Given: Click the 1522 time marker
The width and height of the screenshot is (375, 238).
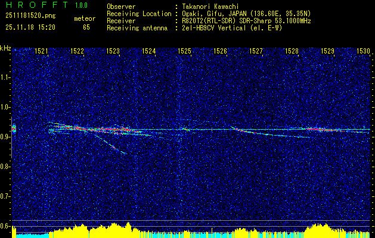Looking at the screenshot, I should pyautogui.click(x=78, y=51).
